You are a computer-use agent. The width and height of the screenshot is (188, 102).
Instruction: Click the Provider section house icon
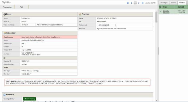(x=80, y=14)
